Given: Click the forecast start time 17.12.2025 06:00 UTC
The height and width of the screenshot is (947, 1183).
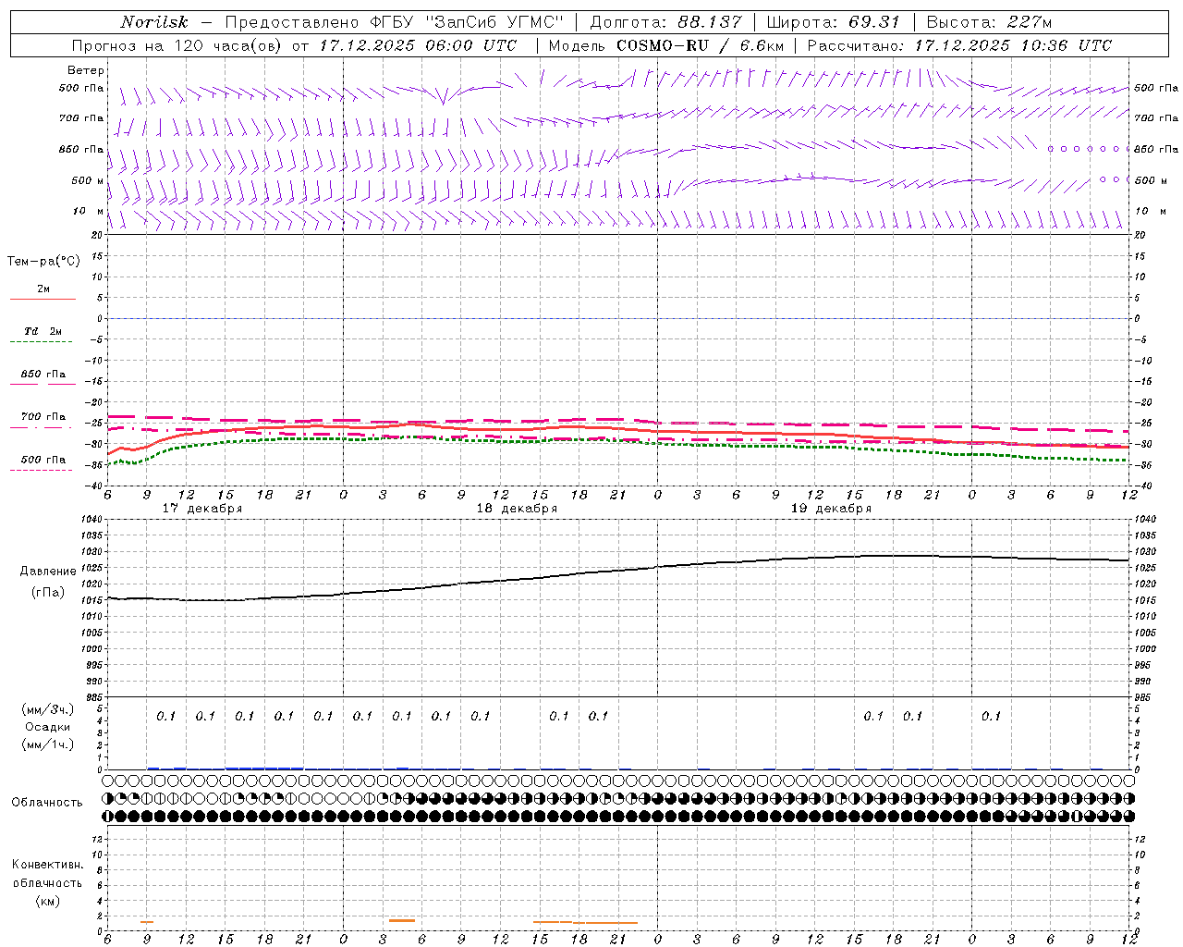Looking at the screenshot, I should [418, 45].
